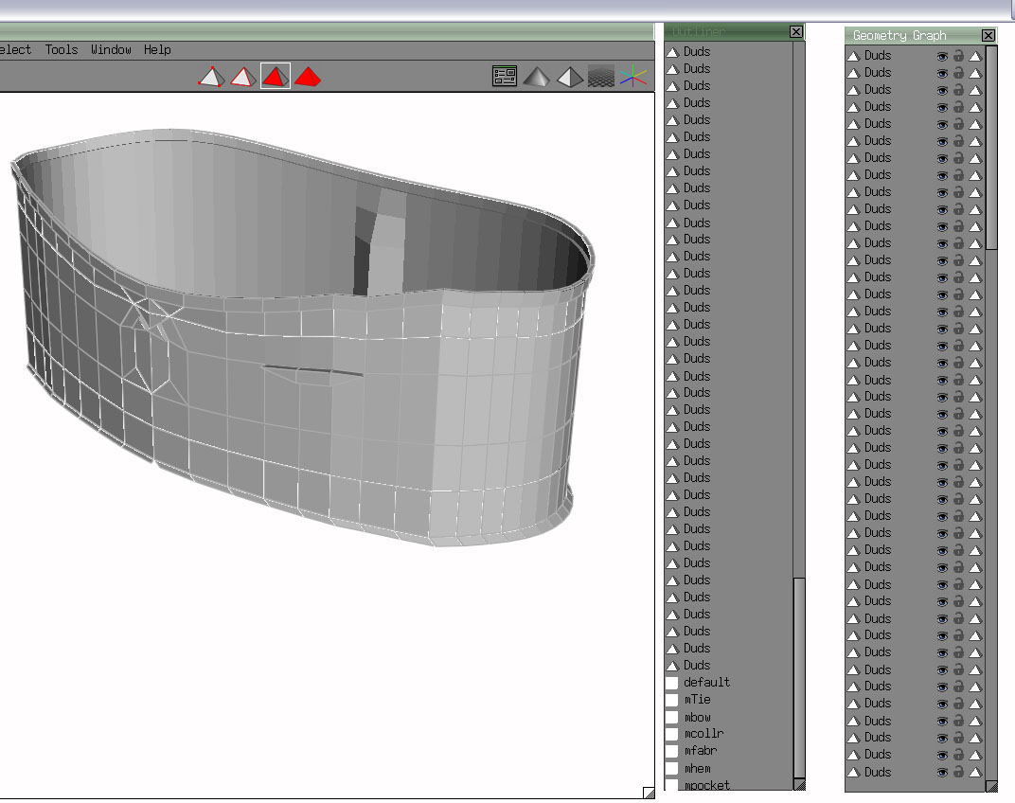Open the Help menu
Viewport: 1015px width, 803px height.
[x=157, y=49]
